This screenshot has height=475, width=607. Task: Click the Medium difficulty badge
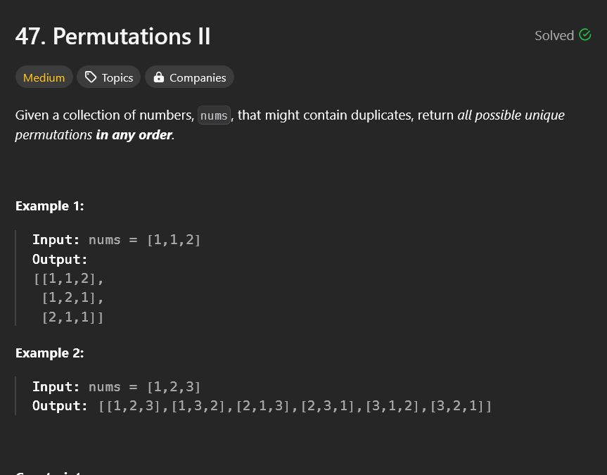[x=44, y=77]
